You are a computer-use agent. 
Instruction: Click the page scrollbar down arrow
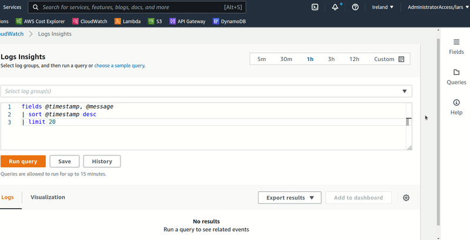(438, 238)
